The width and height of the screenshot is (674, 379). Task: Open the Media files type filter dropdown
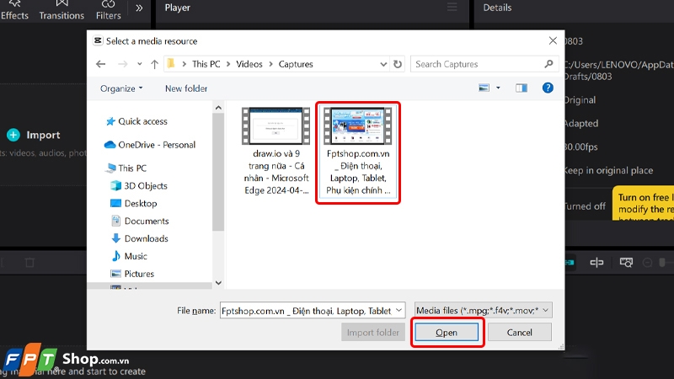483,310
